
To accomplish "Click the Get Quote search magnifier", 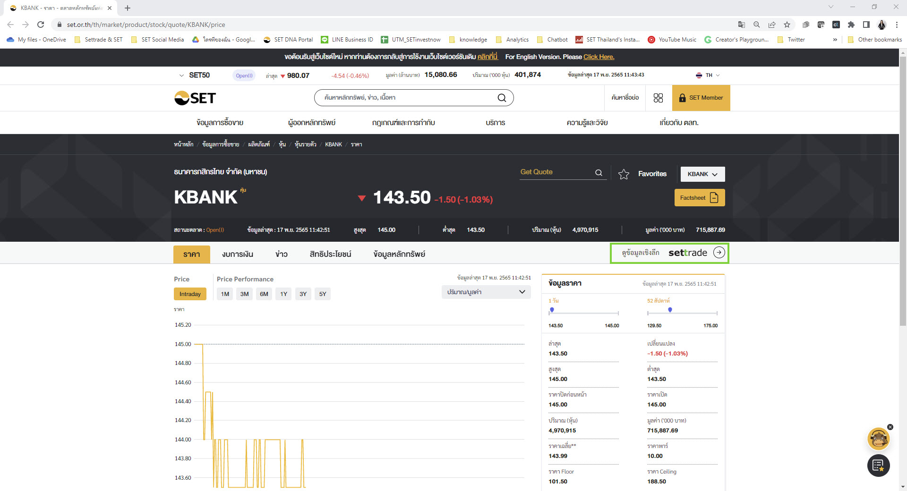I will (x=599, y=172).
